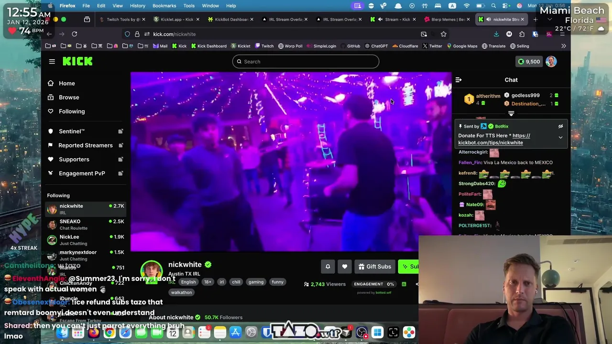Open Reported Streamers page
Image resolution: width=612 pixels, height=344 pixels.
point(85,145)
